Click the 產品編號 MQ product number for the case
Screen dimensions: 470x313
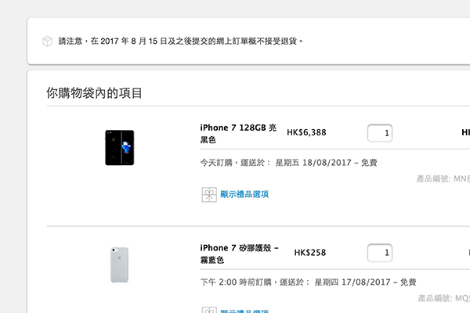tap(443, 298)
